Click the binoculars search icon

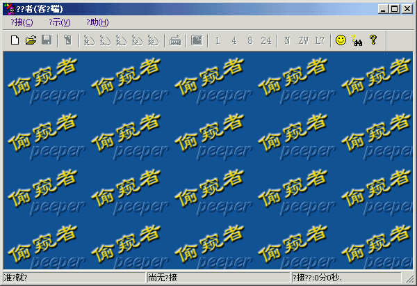point(357,40)
